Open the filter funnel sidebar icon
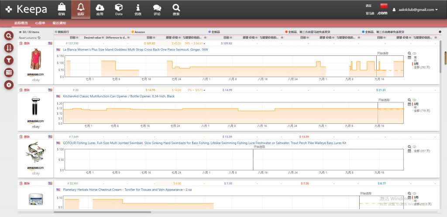Screen dimensions: 447x217 pos(8,60)
